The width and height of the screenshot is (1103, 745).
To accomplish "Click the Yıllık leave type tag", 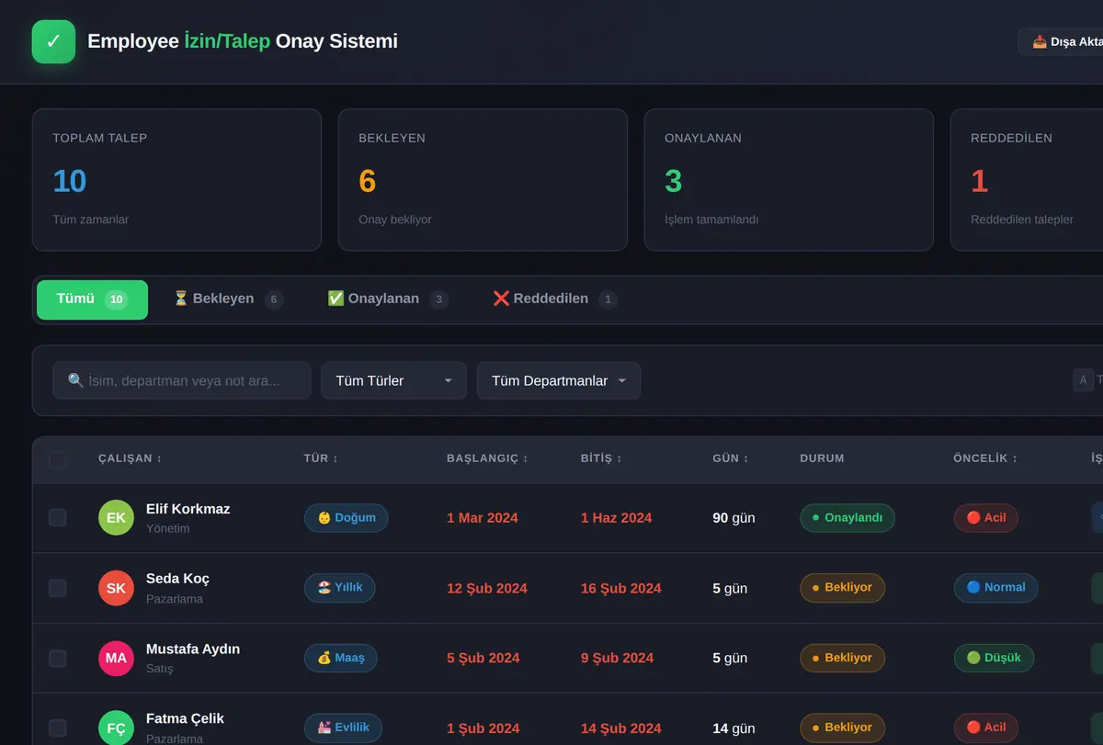I will [340, 587].
